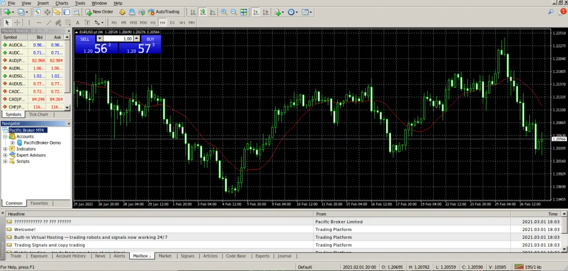This screenshot has height=271, width=568.
Task: Open the Arrows objects dropdown
Action: click(99, 23)
